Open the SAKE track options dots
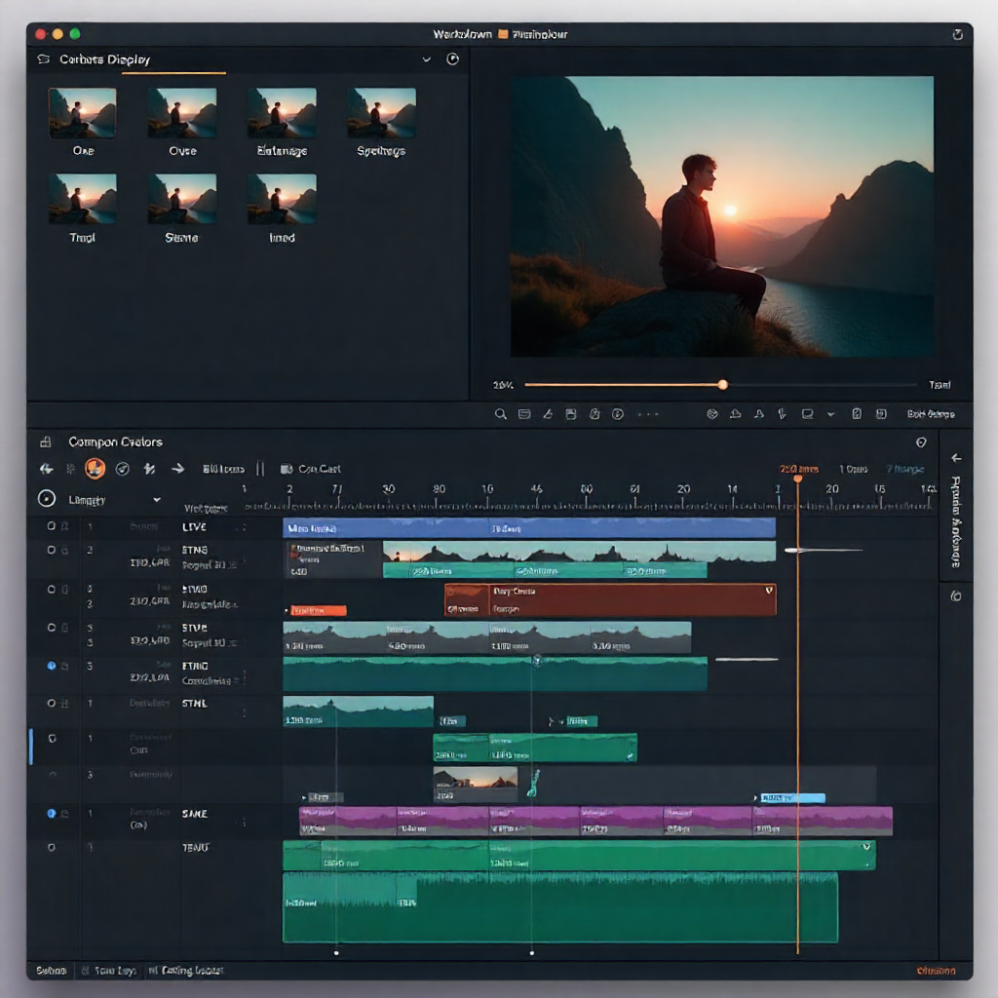 (244, 823)
